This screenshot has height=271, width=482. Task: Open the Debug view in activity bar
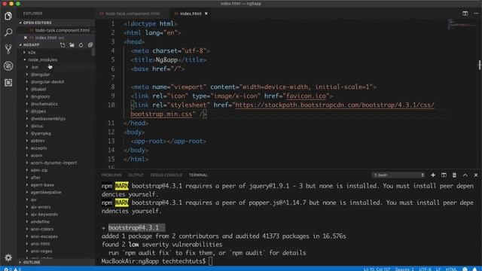[8, 65]
